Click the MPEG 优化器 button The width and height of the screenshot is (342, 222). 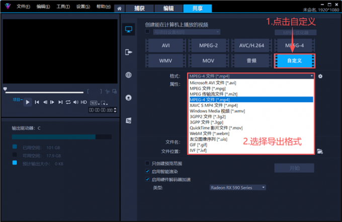[x=296, y=33]
